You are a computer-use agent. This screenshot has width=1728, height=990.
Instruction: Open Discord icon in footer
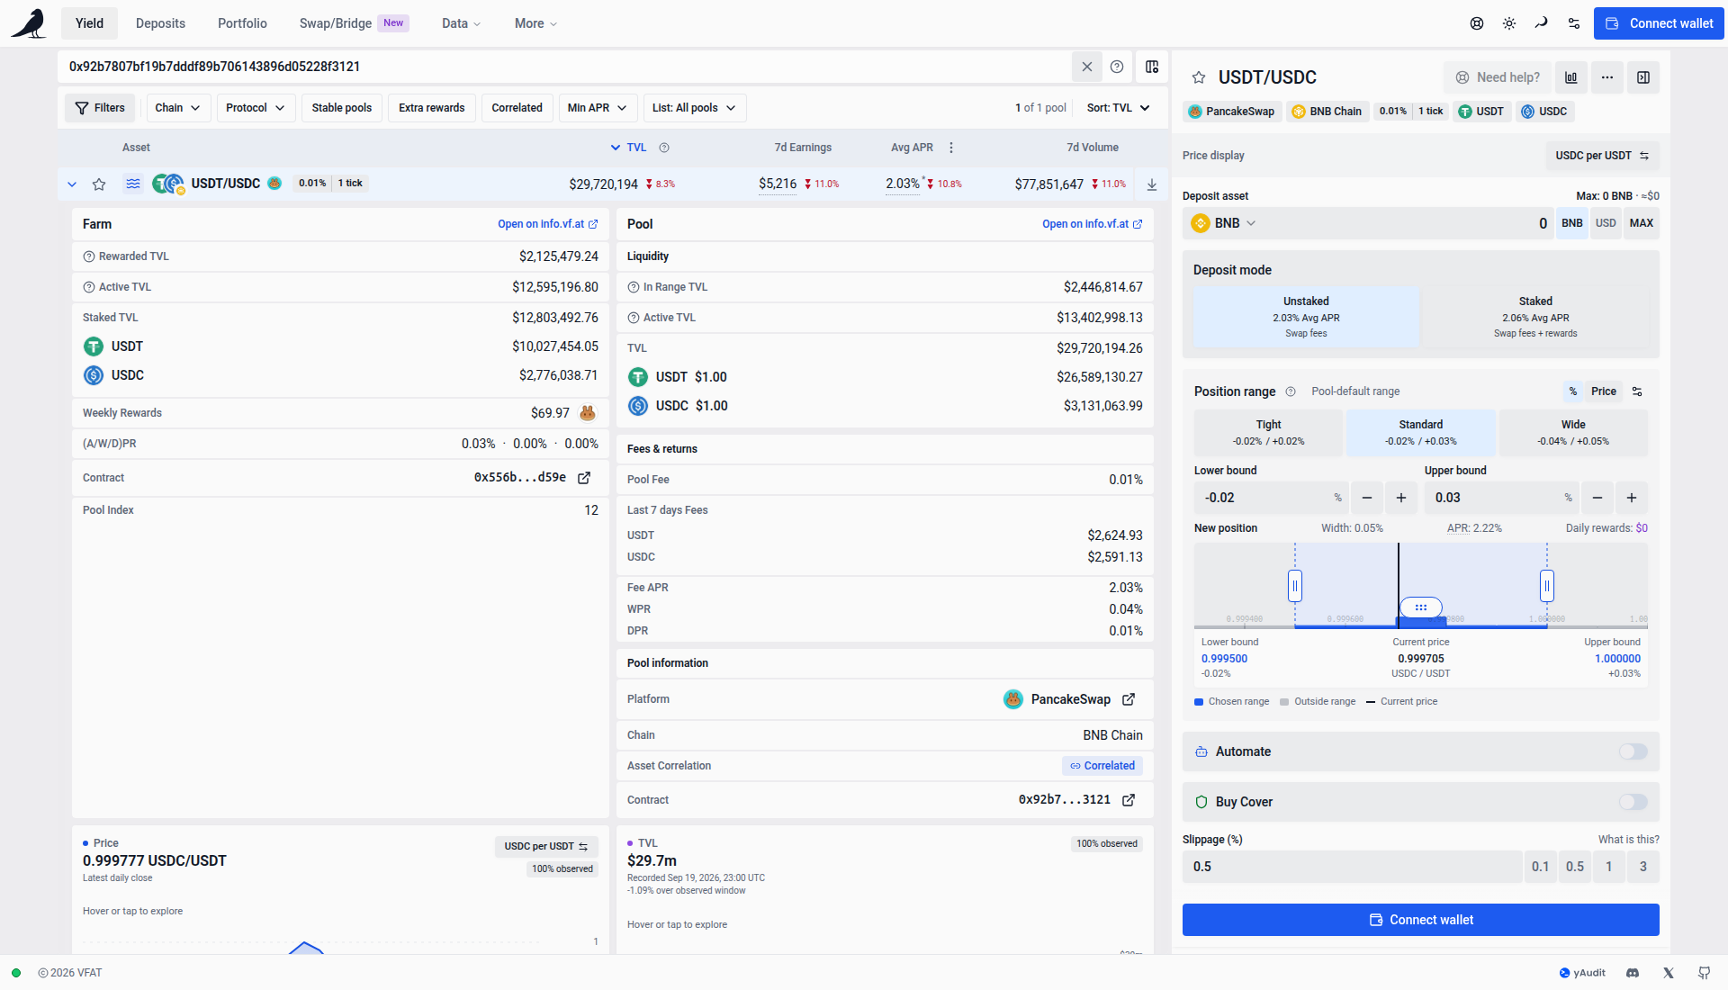point(1633,973)
